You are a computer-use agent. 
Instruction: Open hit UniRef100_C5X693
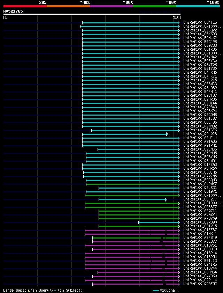(x=200, y=34)
